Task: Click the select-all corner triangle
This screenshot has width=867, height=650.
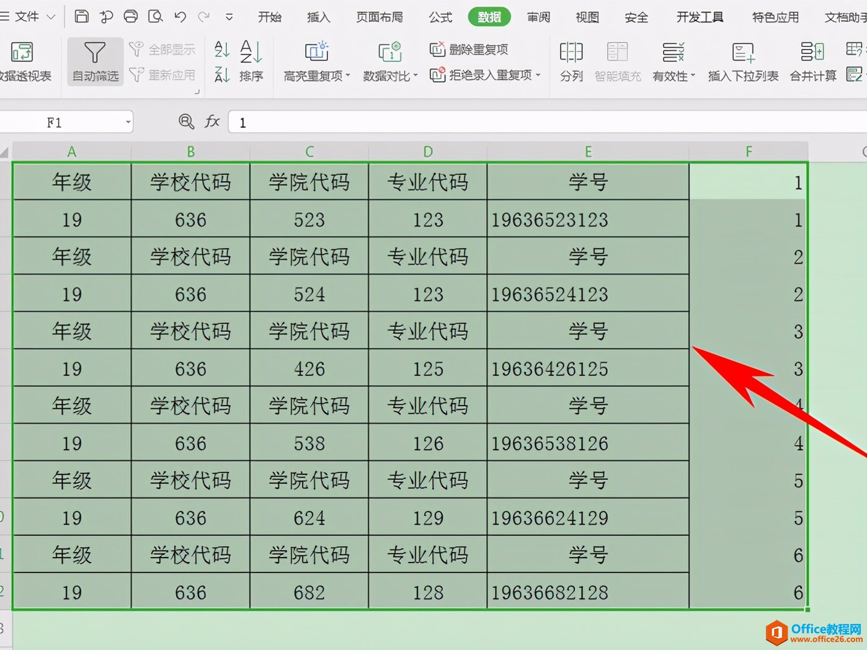Action: [5, 152]
